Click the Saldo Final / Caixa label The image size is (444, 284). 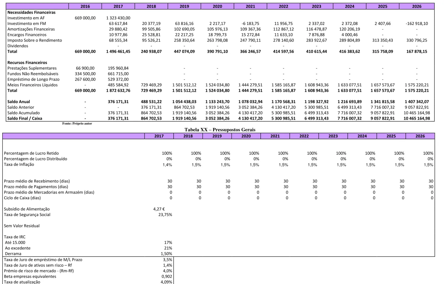coord(25,118)
